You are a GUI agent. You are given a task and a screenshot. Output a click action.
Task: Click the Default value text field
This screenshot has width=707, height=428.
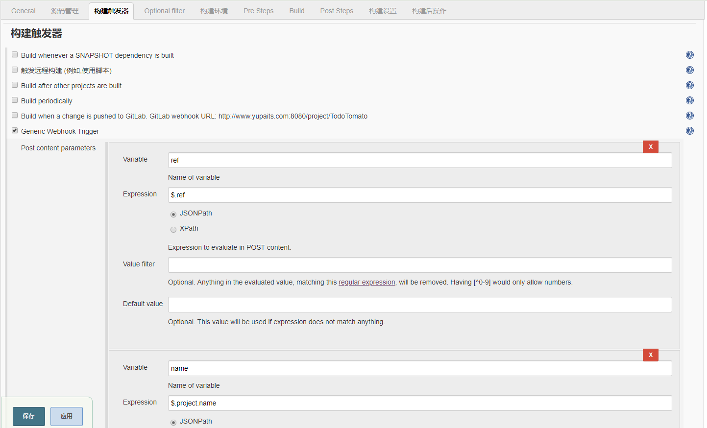coord(419,305)
